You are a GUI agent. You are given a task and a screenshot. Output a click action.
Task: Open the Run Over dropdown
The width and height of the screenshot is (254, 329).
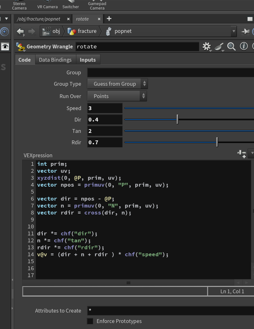117,96
